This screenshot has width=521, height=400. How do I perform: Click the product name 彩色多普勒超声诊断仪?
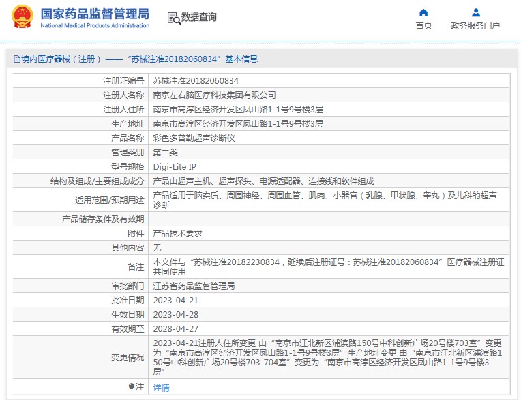pyautogui.click(x=194, y=138)
